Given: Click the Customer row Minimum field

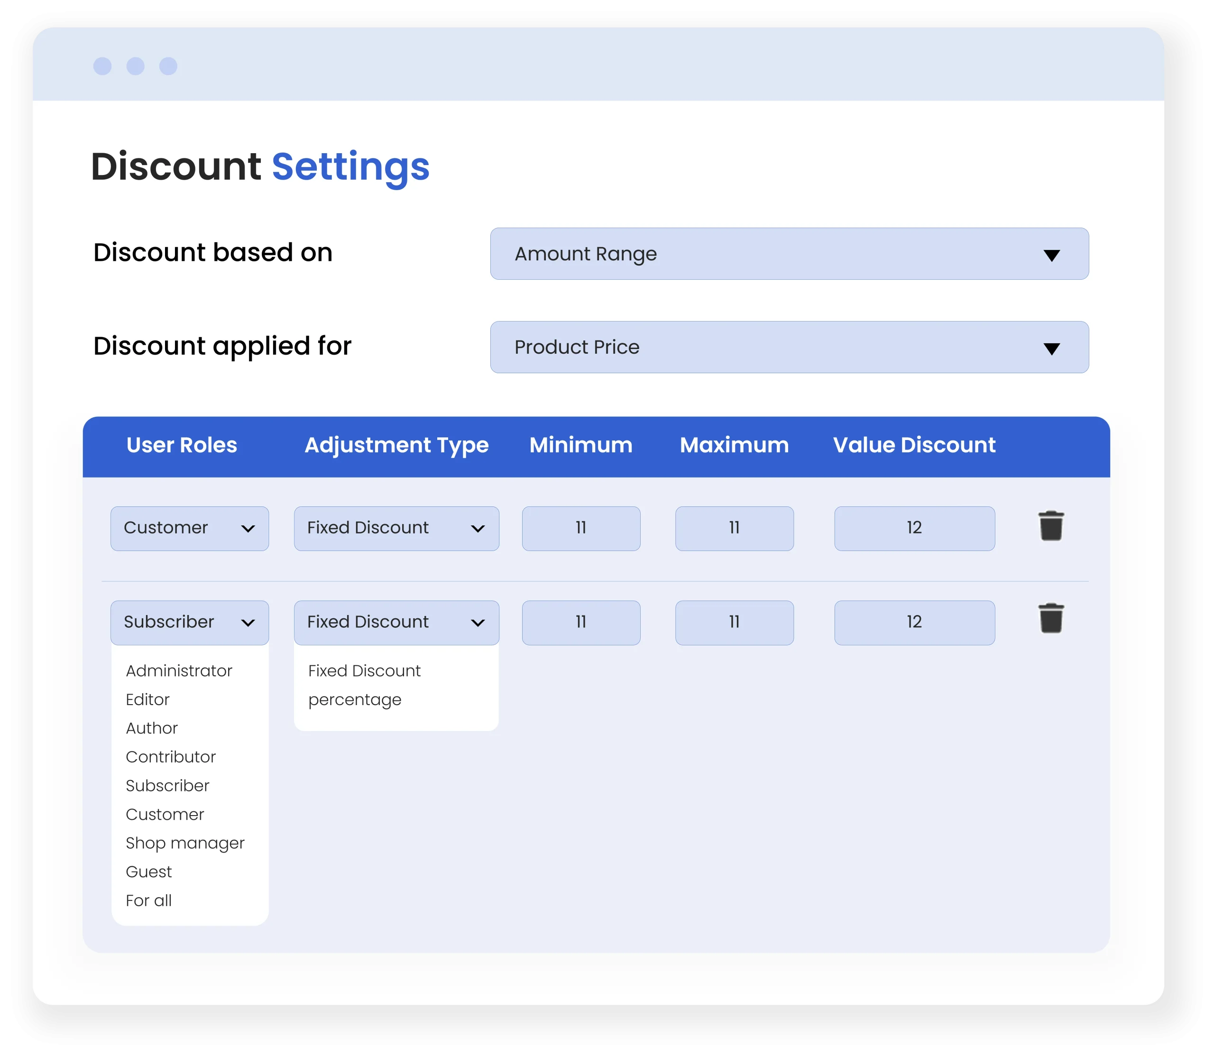Looking at the screenshot, I should pyautogui.click(x=580, y=529).
